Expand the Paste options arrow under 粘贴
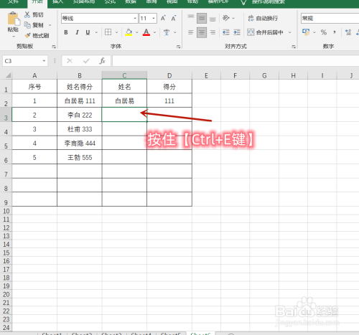The image size is (359, 335). point(14,37)
